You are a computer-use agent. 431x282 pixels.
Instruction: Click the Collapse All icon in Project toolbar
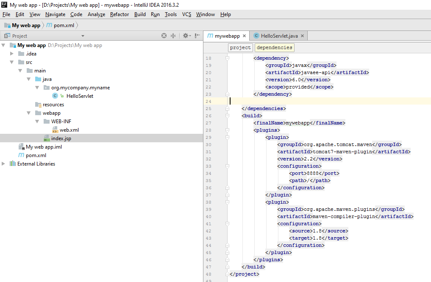coord(173,36)
